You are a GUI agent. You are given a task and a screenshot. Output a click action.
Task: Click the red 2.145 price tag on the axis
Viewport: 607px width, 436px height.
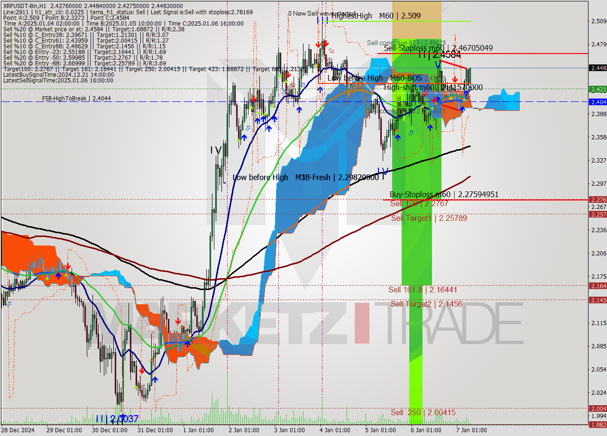(598, 300)
